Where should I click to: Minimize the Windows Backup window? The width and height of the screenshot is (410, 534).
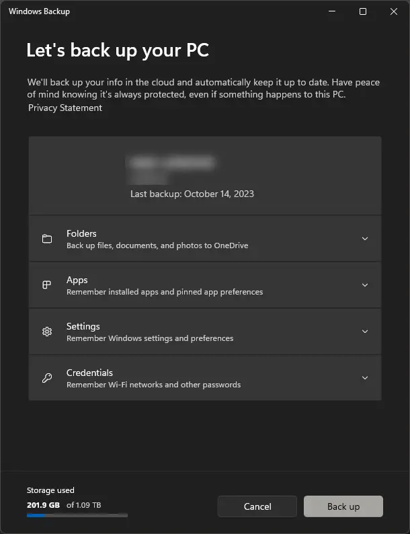(x=332, y=11)
